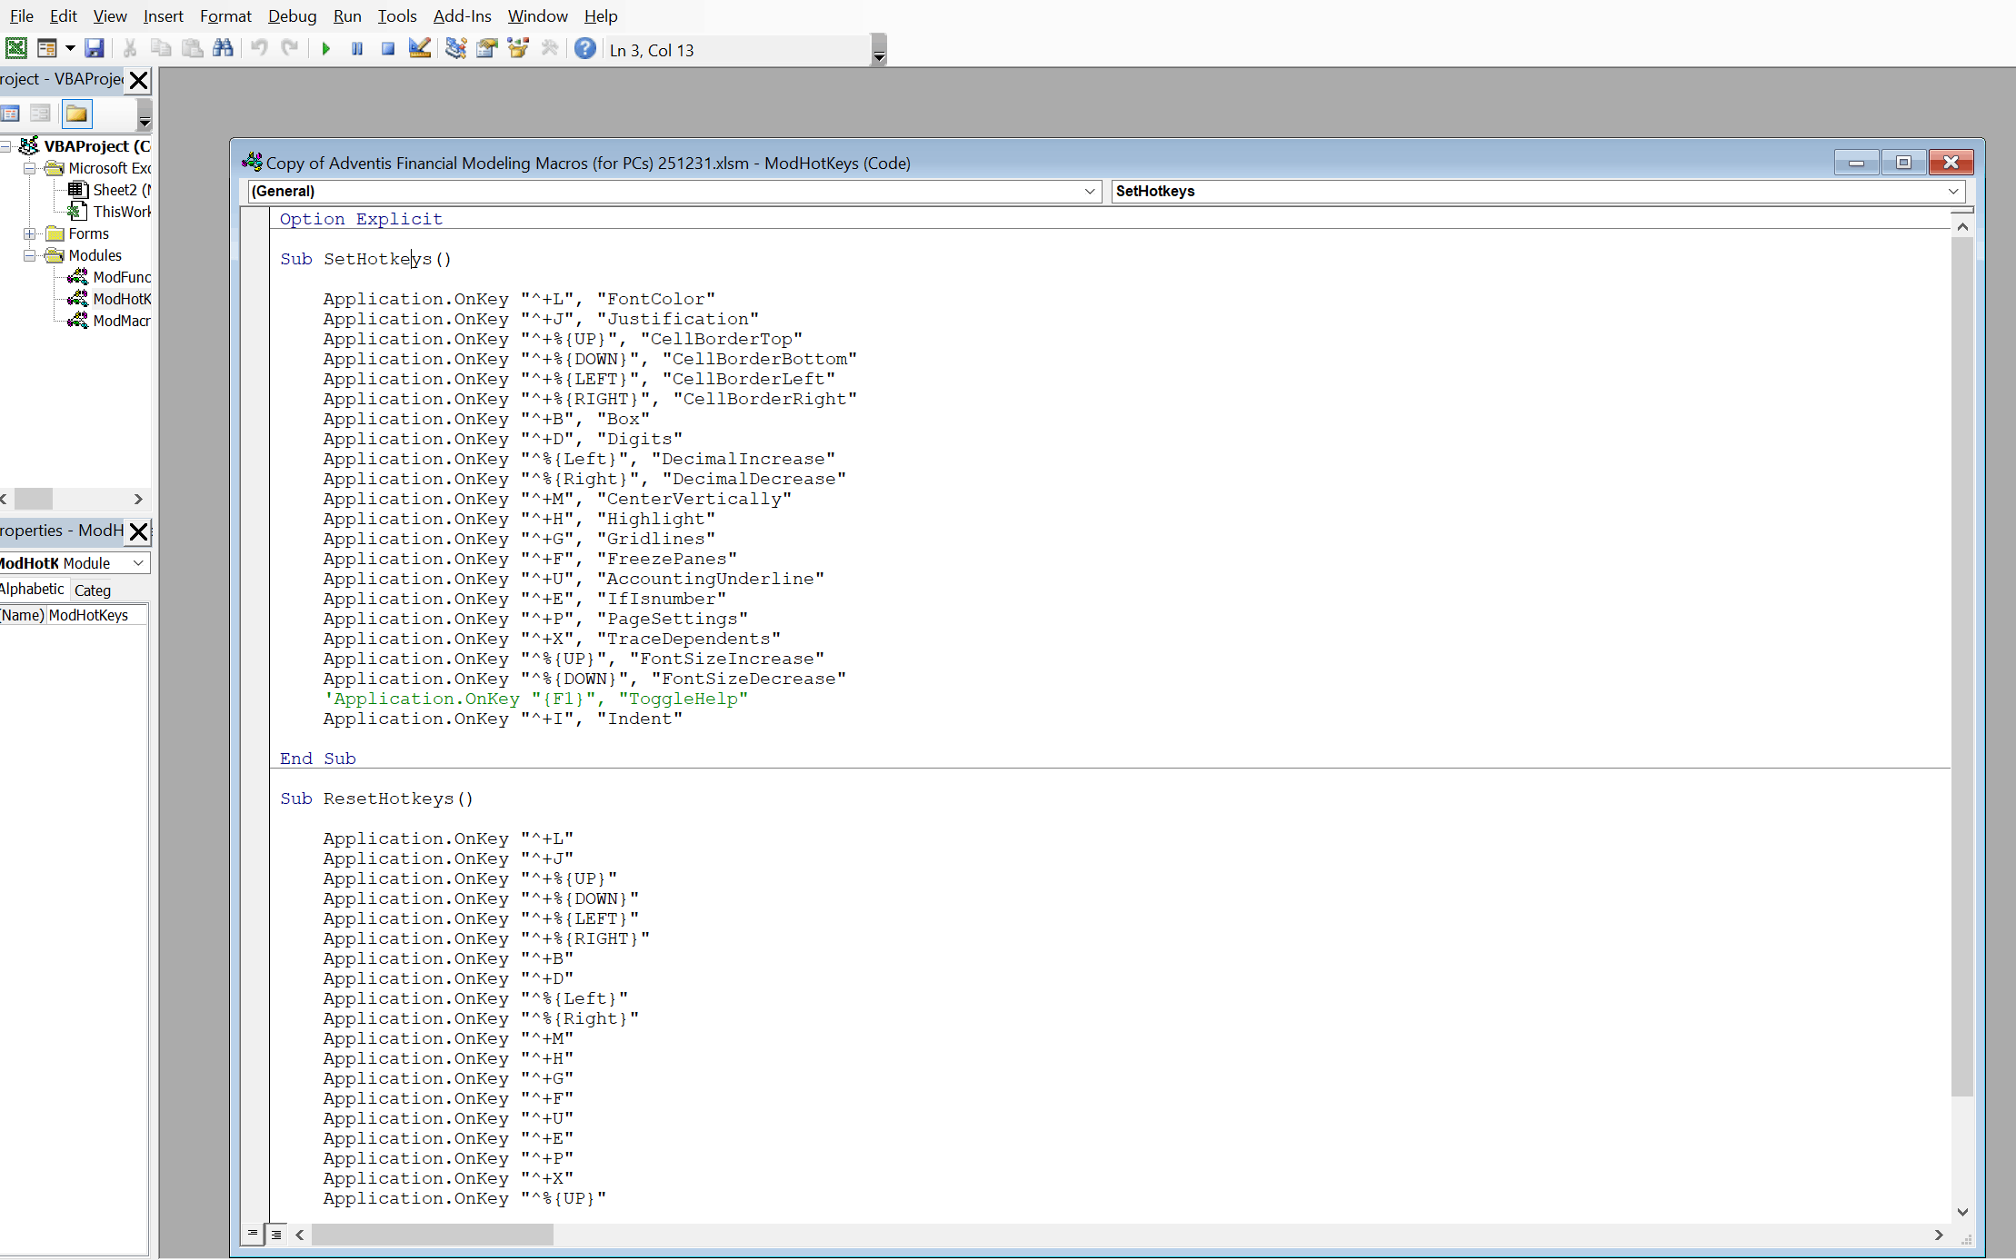Click the Reset stop icon
The height and width of the screenshot is (1260, 2016).
pos(388,49)
